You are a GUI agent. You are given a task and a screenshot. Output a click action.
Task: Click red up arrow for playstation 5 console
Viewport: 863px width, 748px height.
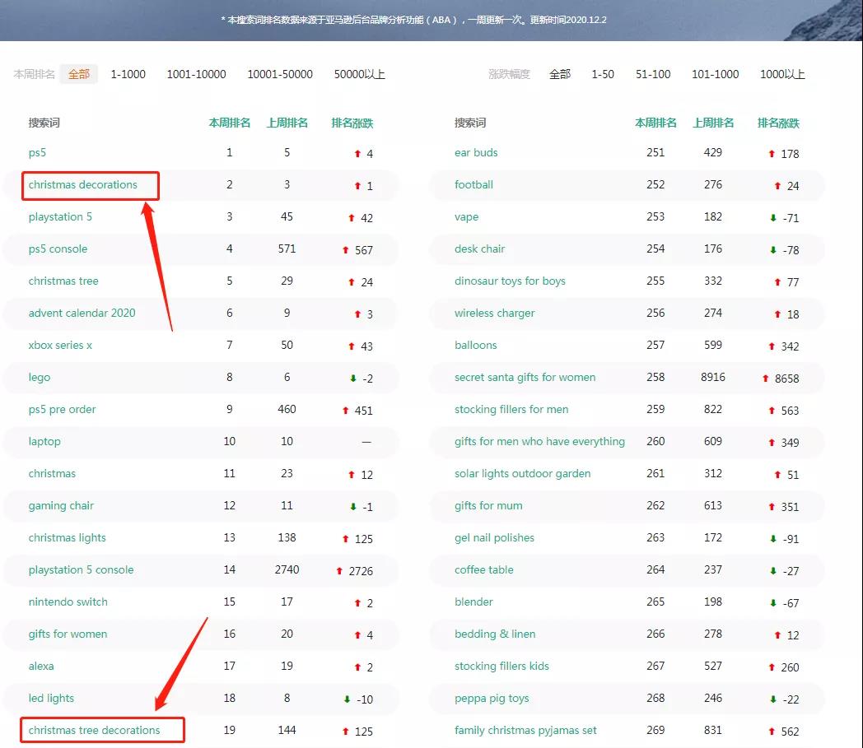pyautogui.click(x=339, y=571)
